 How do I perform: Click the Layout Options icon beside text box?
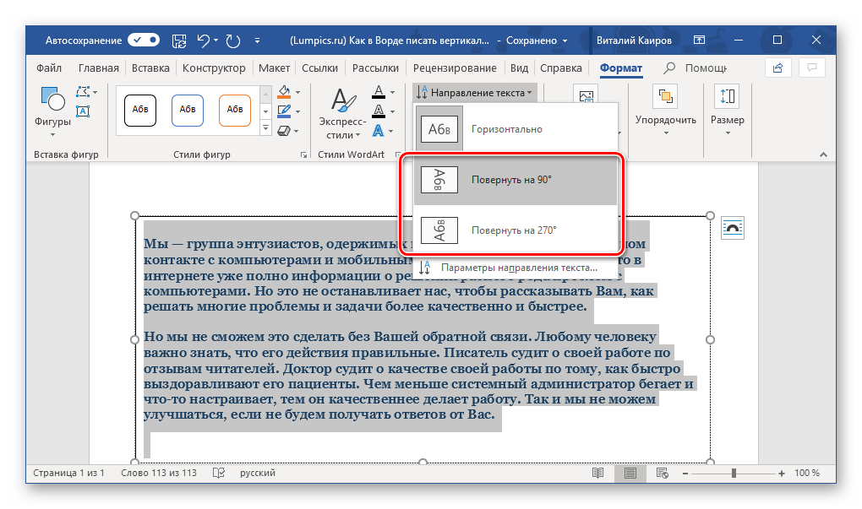[x=733, y=228]
